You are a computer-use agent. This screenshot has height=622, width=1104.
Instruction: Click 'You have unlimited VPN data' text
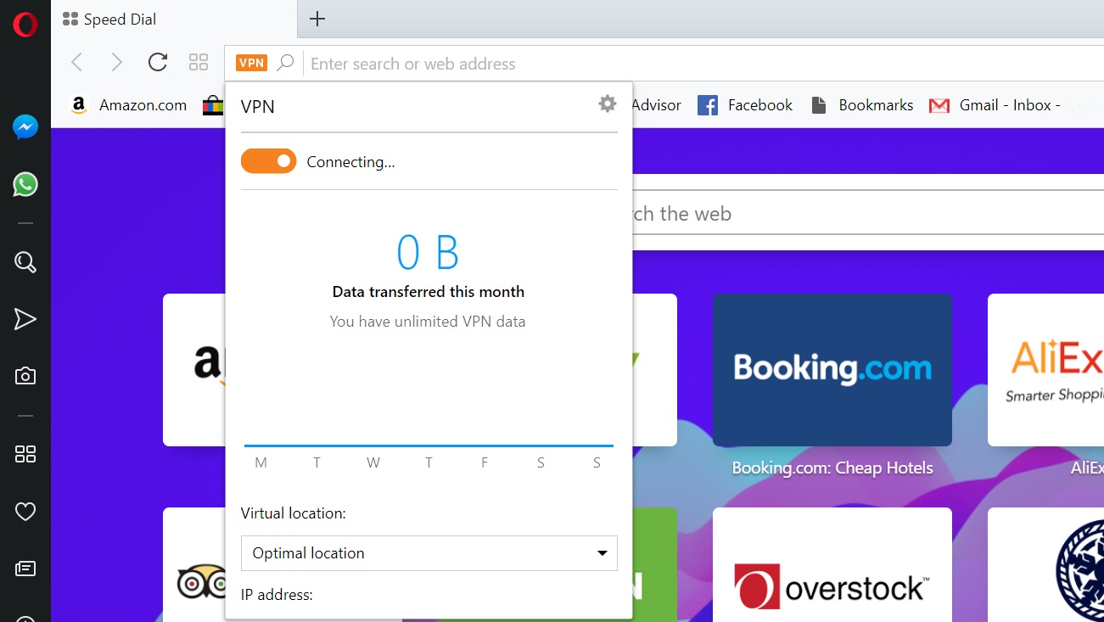pyautogui.click(x=428, y=322)
